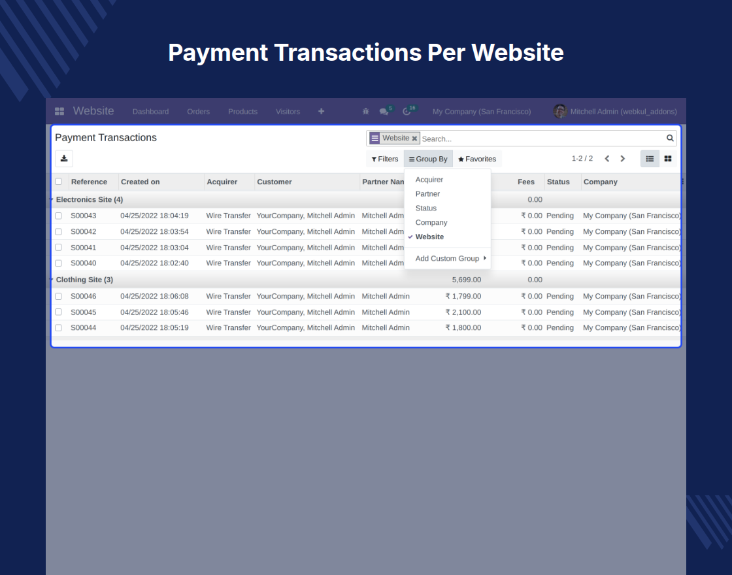Go to the next page arrow
The width and height of the screenshot is (732, 575).
(623, 159)
